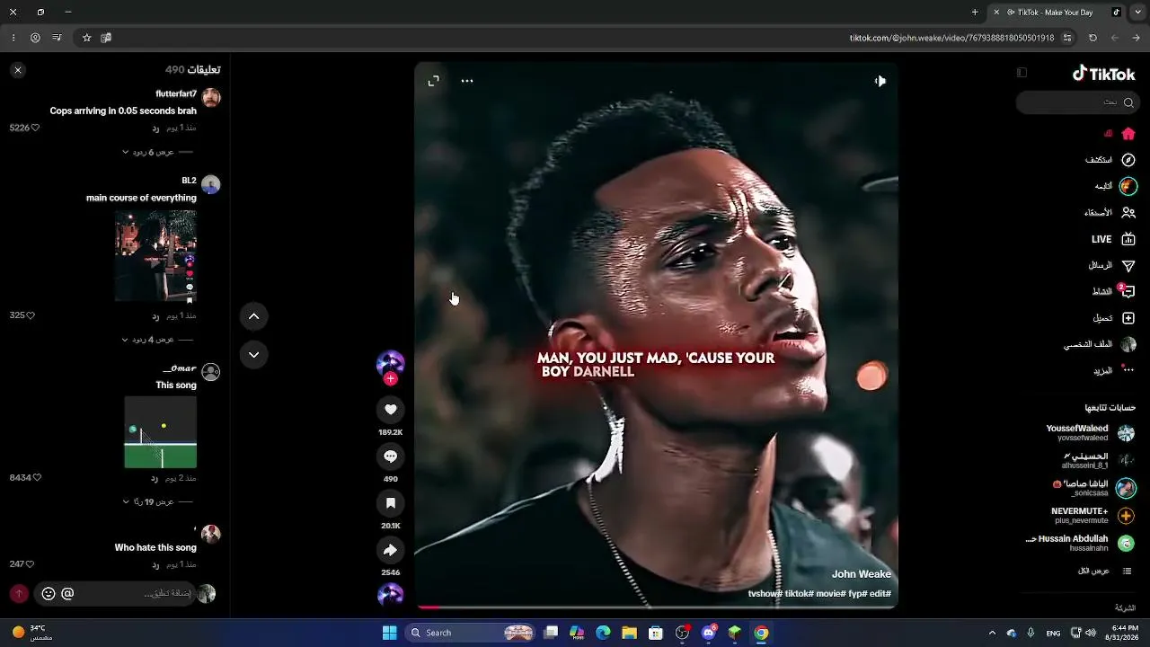Follow the creator via the red plus badge
Viewport: 1150px width, 647px height.
(391, 379)
